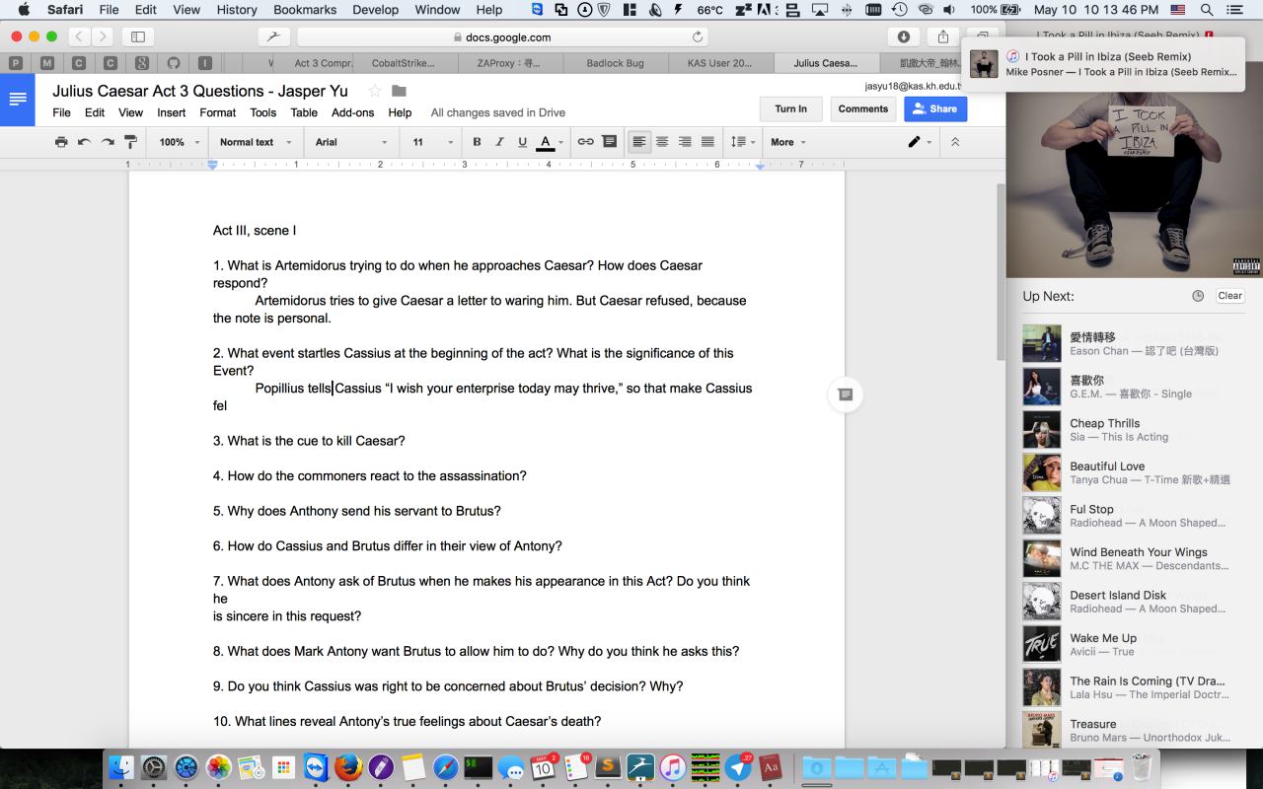
Task: Star the document title
Action: click(x=375, y=92)
